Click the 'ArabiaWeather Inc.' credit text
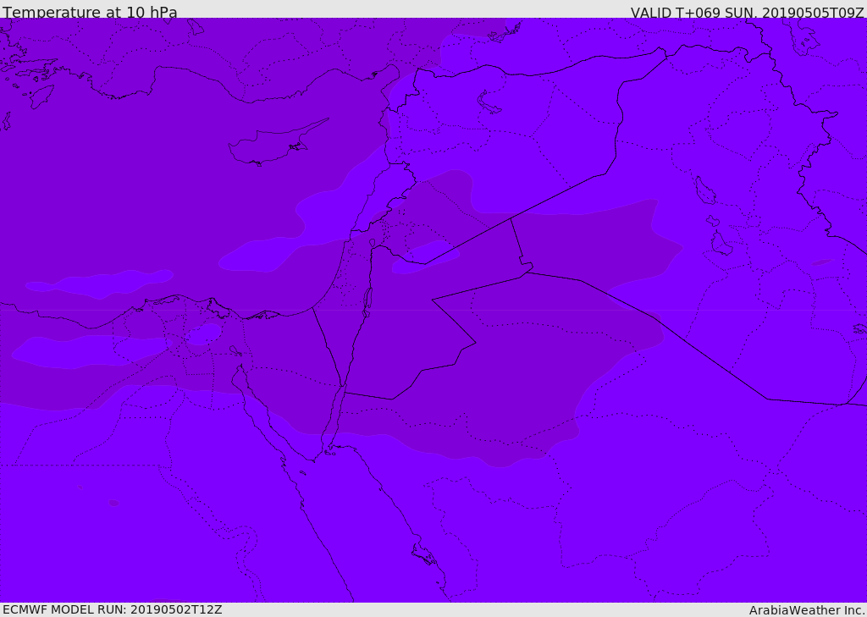867x617 pixels. pyautogui.click(x=806, y=610)
